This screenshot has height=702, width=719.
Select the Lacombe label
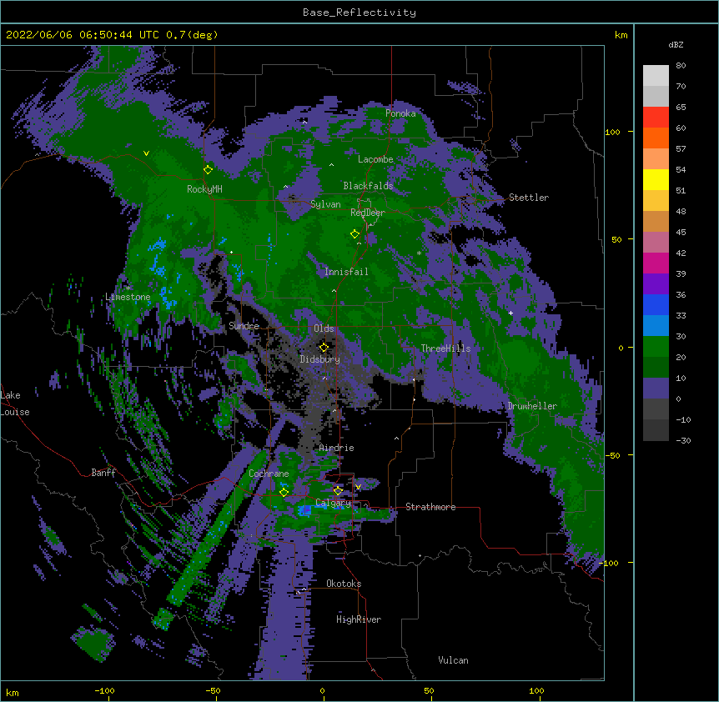(375, 159)
